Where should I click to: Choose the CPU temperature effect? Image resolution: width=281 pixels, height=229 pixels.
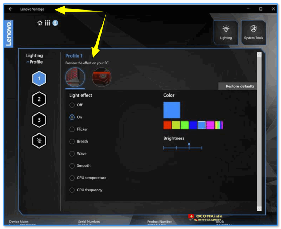coord(72,178)
